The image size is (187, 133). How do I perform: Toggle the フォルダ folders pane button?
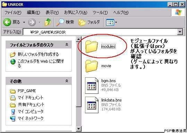click(89, 22)
